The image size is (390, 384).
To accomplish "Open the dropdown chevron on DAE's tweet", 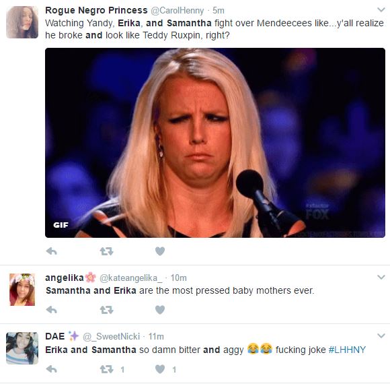I will 381,335.
